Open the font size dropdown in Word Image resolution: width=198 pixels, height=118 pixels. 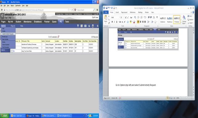click(124, 17)
